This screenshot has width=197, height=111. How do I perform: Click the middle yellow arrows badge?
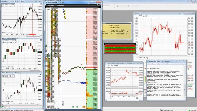[x=65, y=14]
